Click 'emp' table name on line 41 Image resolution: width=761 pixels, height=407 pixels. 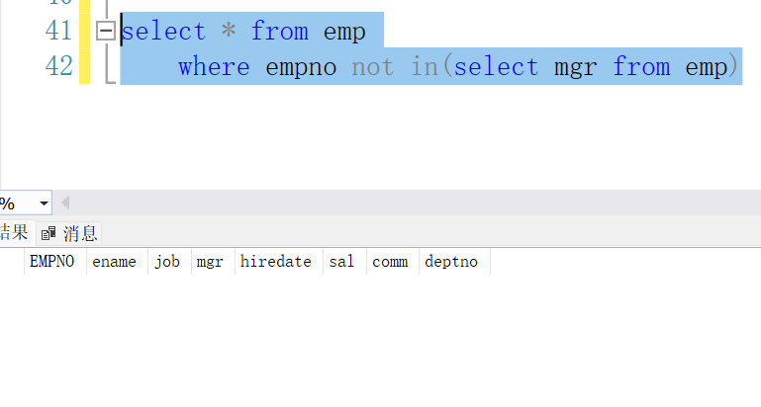coord(344,33)
